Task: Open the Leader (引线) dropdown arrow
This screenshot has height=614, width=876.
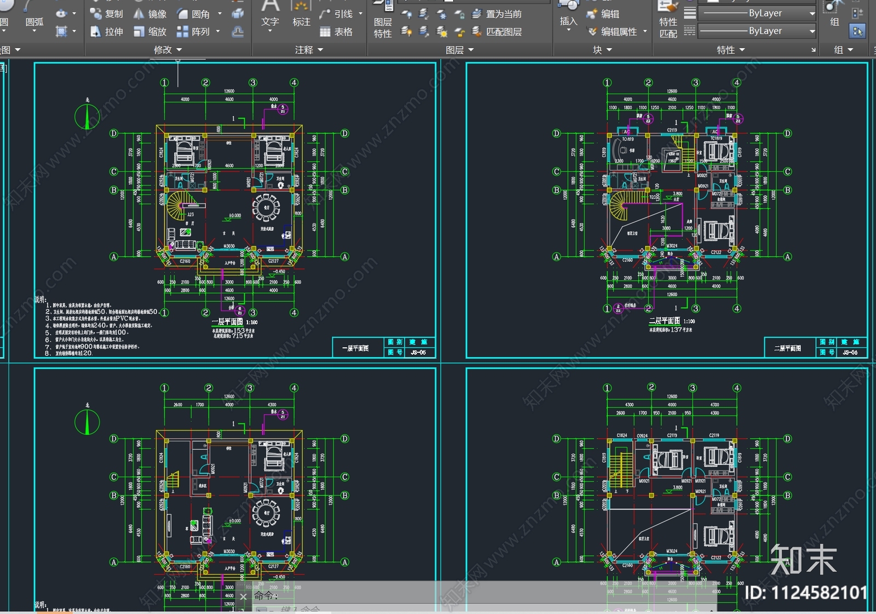Action: (361, 14)
